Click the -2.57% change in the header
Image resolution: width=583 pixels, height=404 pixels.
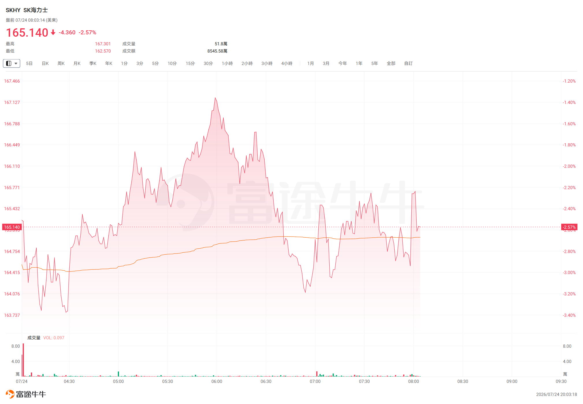point(88,33)
